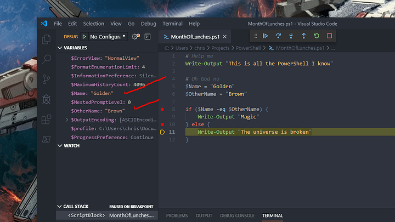Select the ScriptBlock call stack frame
Image resolution: width=395 pixels, height=222 pixels.
pos(107,215)
